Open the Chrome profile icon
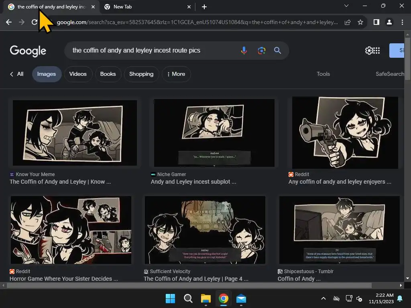The height and width of the screenshot is (308, 411). (389, 22)
